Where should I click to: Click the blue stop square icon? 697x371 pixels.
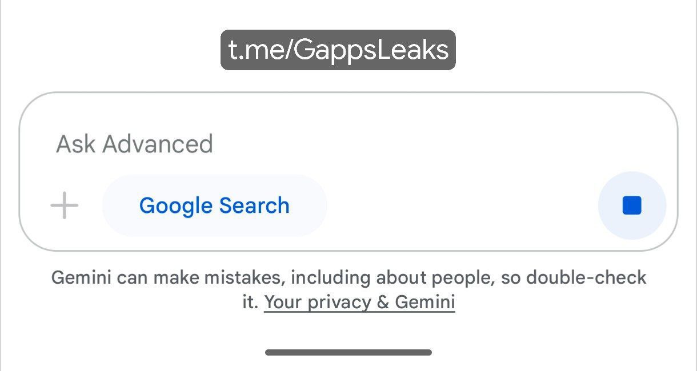point(632,205)
